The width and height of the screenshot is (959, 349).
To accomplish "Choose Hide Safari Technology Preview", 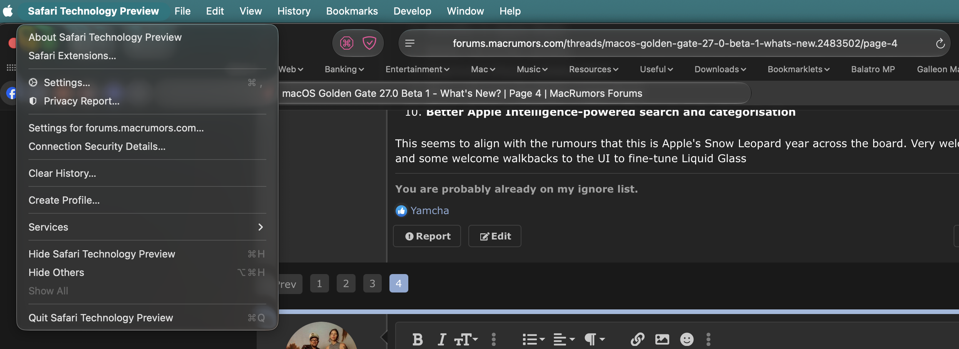I will coord(147,254).
